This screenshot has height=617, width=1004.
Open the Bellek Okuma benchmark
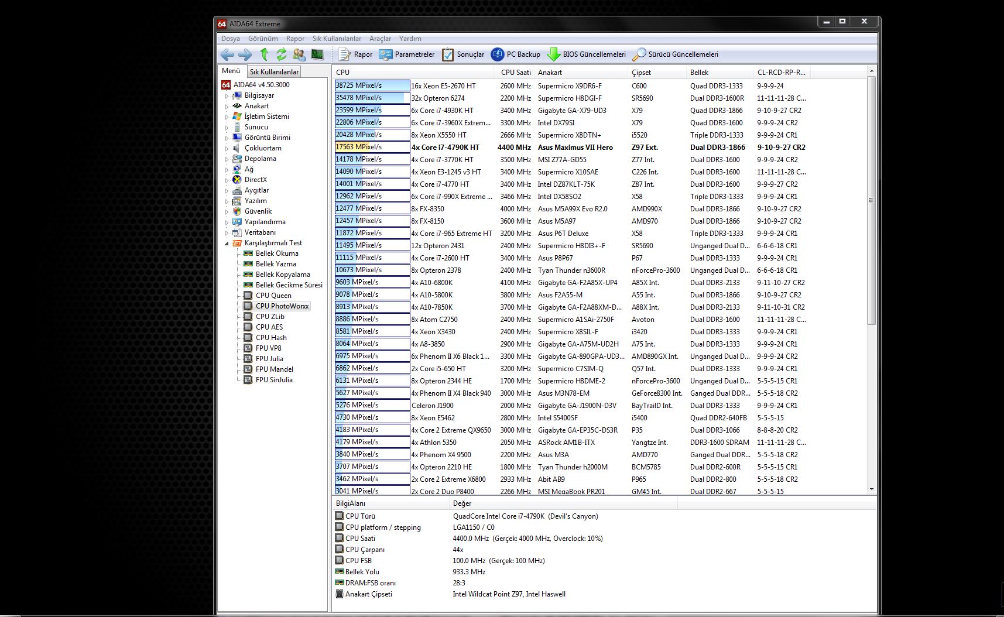(277, 253)
